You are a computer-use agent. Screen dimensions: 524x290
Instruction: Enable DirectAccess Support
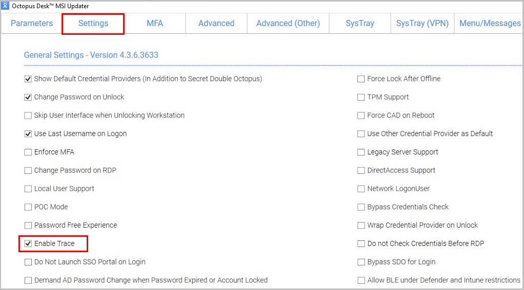tap(361, 171)
